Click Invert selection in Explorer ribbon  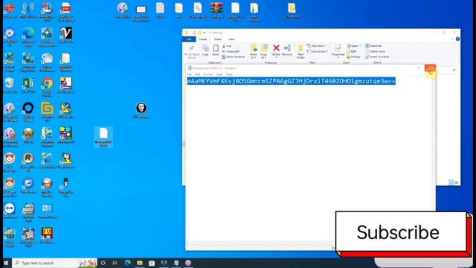click(x=377, y=57)
